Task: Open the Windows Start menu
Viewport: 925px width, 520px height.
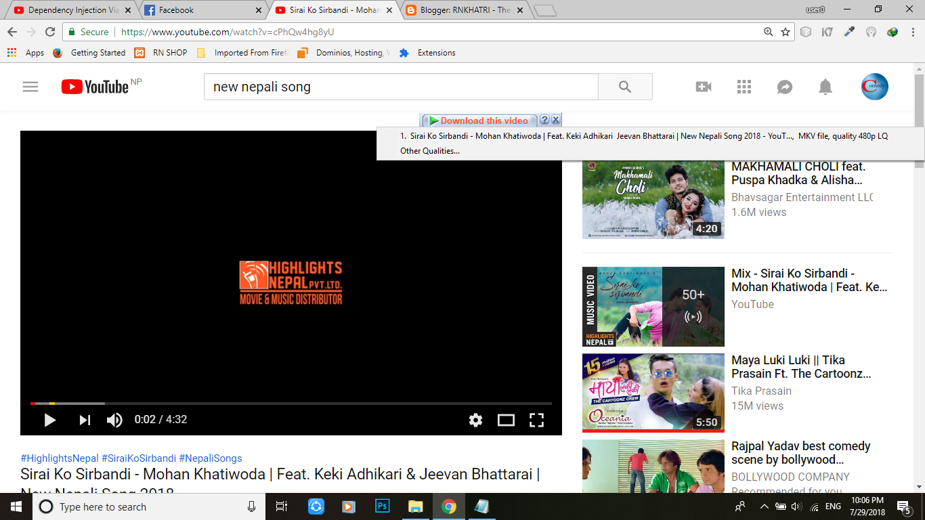Action: [x=16, y=506]
